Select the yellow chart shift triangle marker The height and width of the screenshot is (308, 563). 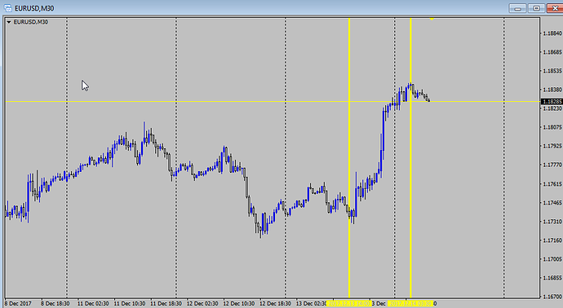click(x=432, y=19)
